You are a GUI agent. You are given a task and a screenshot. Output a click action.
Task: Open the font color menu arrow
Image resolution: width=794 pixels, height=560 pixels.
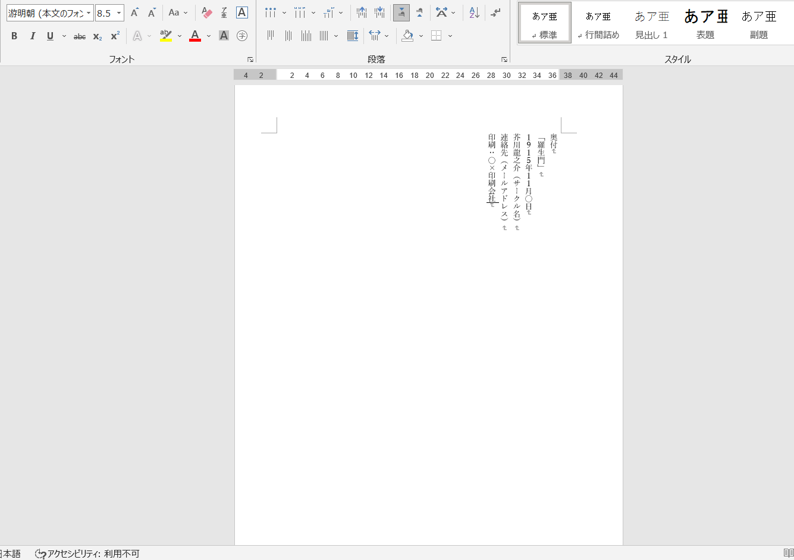point(208,36)
